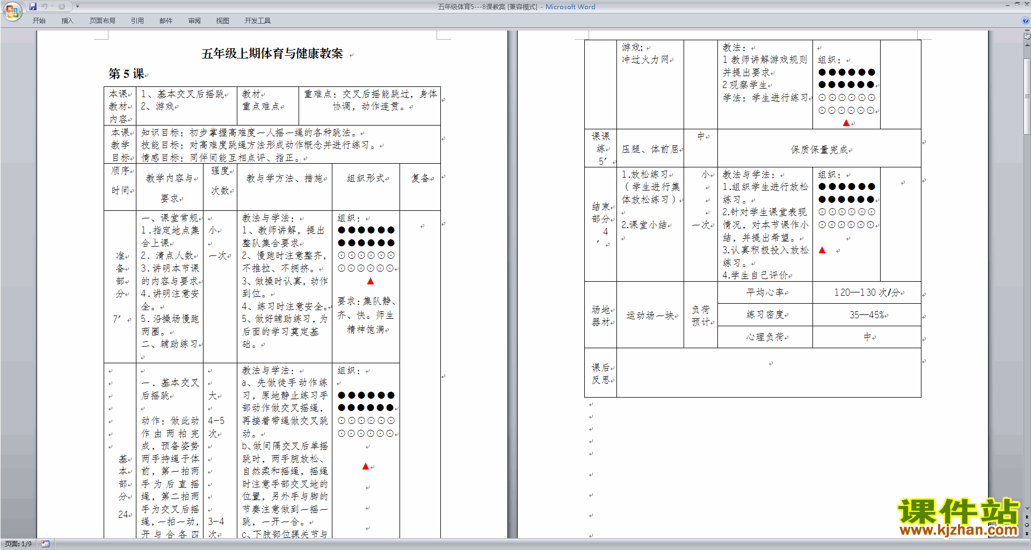Open the Undo history dropdown arrow
The height and width of the screenshot is (550, 1031).
[x=52, y=6]
